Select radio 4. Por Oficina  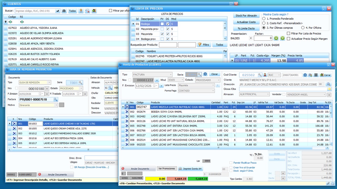pos(303,28)
